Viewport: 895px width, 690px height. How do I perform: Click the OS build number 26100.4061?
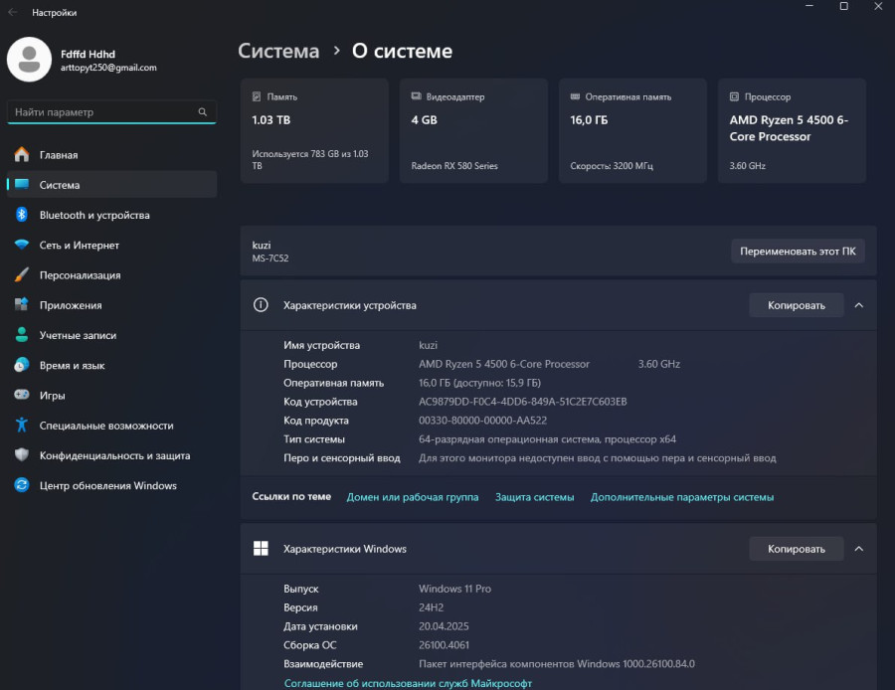pos(445,645)
